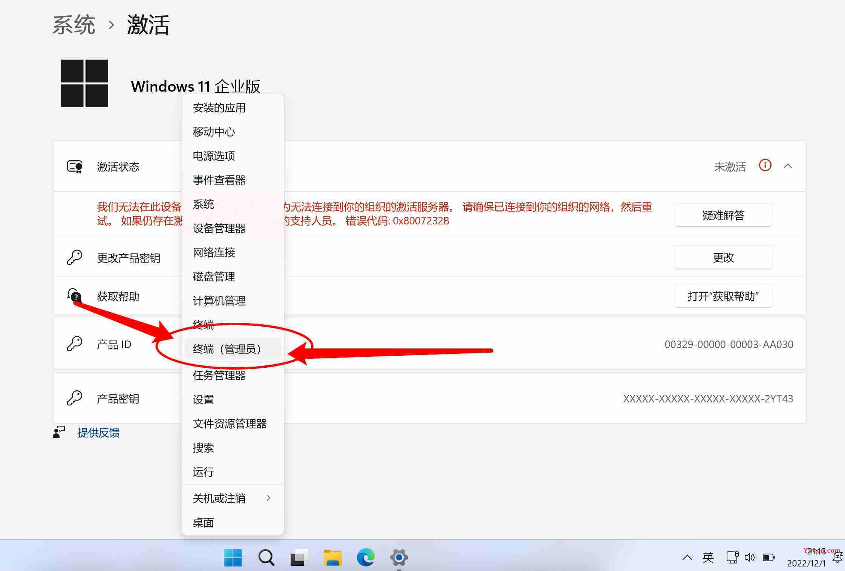Click the 疑难解答 button

tap(723, 215)
